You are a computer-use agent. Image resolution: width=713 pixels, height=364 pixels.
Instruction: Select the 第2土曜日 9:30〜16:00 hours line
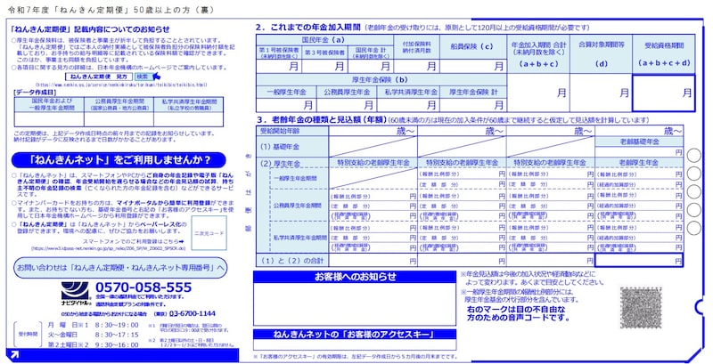(x=94, y=344)
